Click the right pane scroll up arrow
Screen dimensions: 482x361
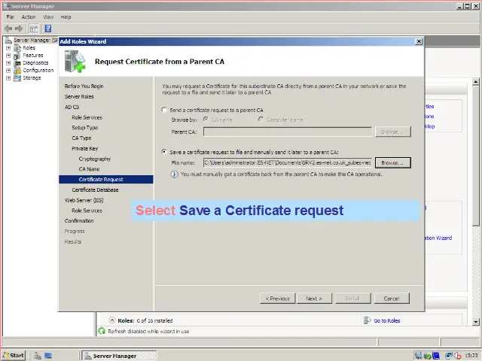(475, 82)
